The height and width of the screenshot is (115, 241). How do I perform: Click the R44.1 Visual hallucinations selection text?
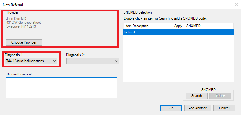[x=25, y=61]
